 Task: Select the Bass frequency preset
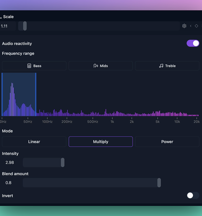coord(34,66)
